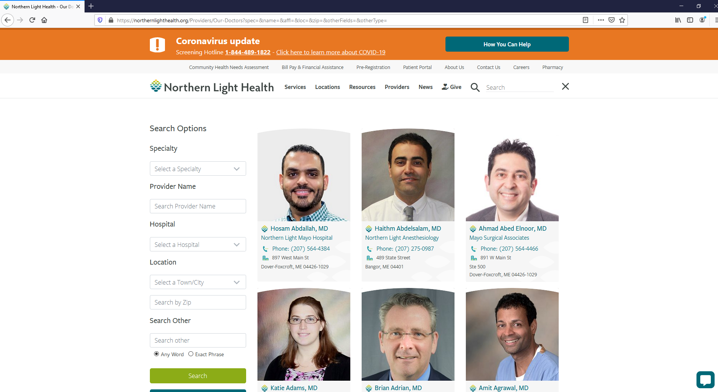Open Hosam Abdallah, MD photo thumbnail

click(x=304, y=175)
